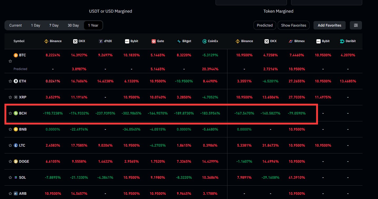Image resolution: width=378 pixels, height=199 pixels.
Task: Open the SOL symbol link
Action: [23, 177]
